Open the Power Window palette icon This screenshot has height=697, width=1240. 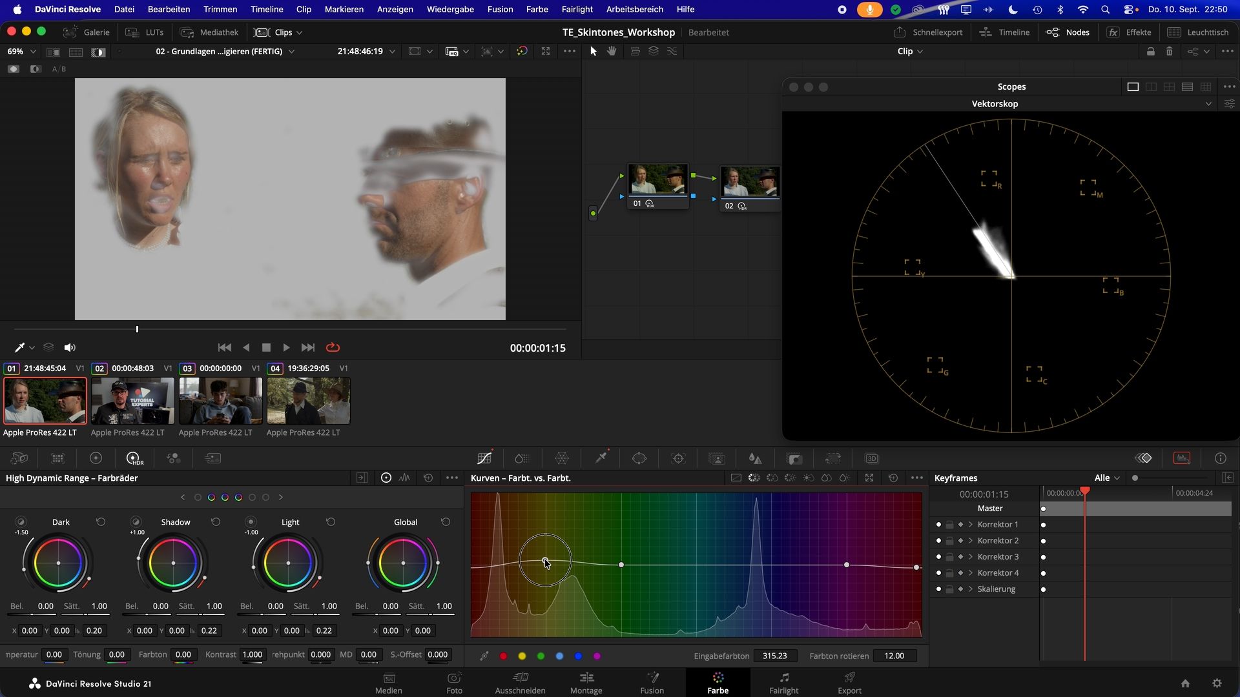(639, 458)
